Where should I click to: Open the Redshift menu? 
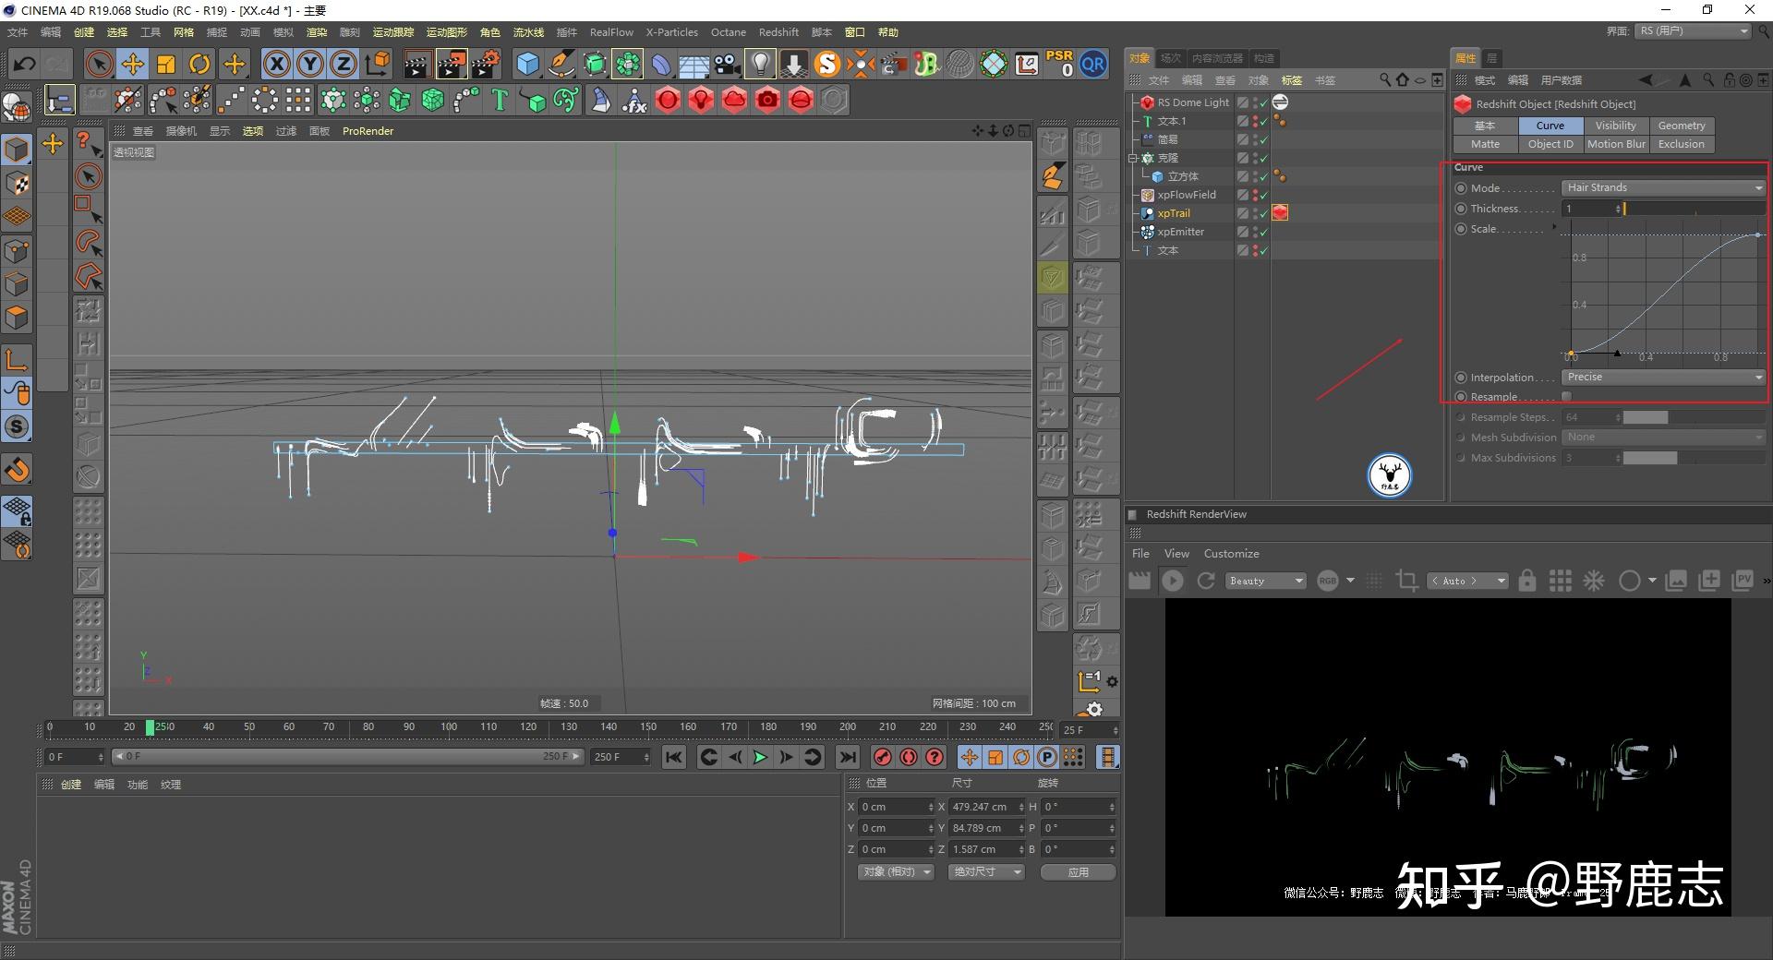pos(778,32)
